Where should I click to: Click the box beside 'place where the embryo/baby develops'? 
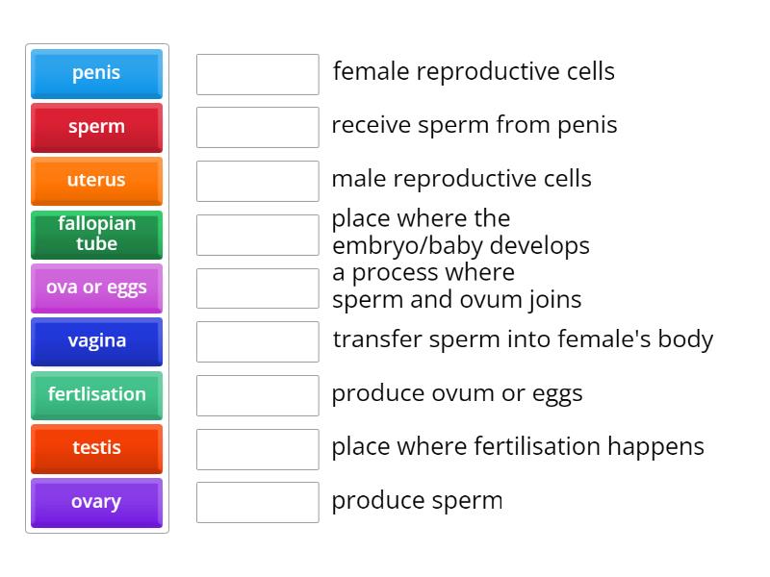[257, 233]
